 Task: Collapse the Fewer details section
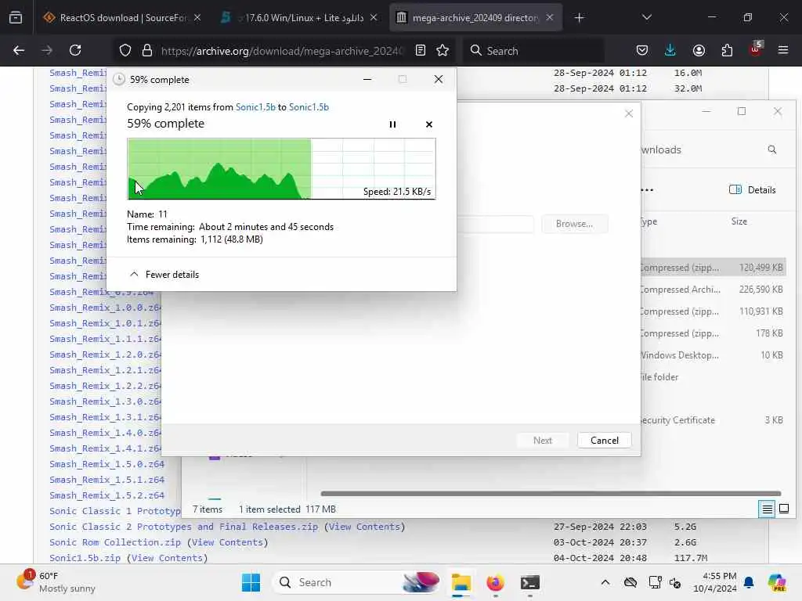click(164, 275)
